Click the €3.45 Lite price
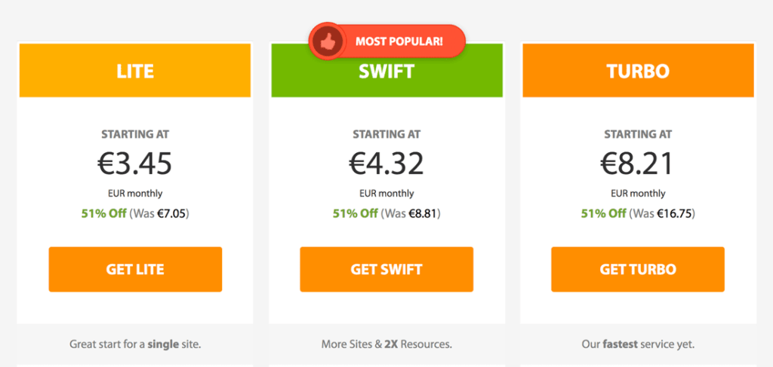773x367 pixels. (x=135, y=164)
